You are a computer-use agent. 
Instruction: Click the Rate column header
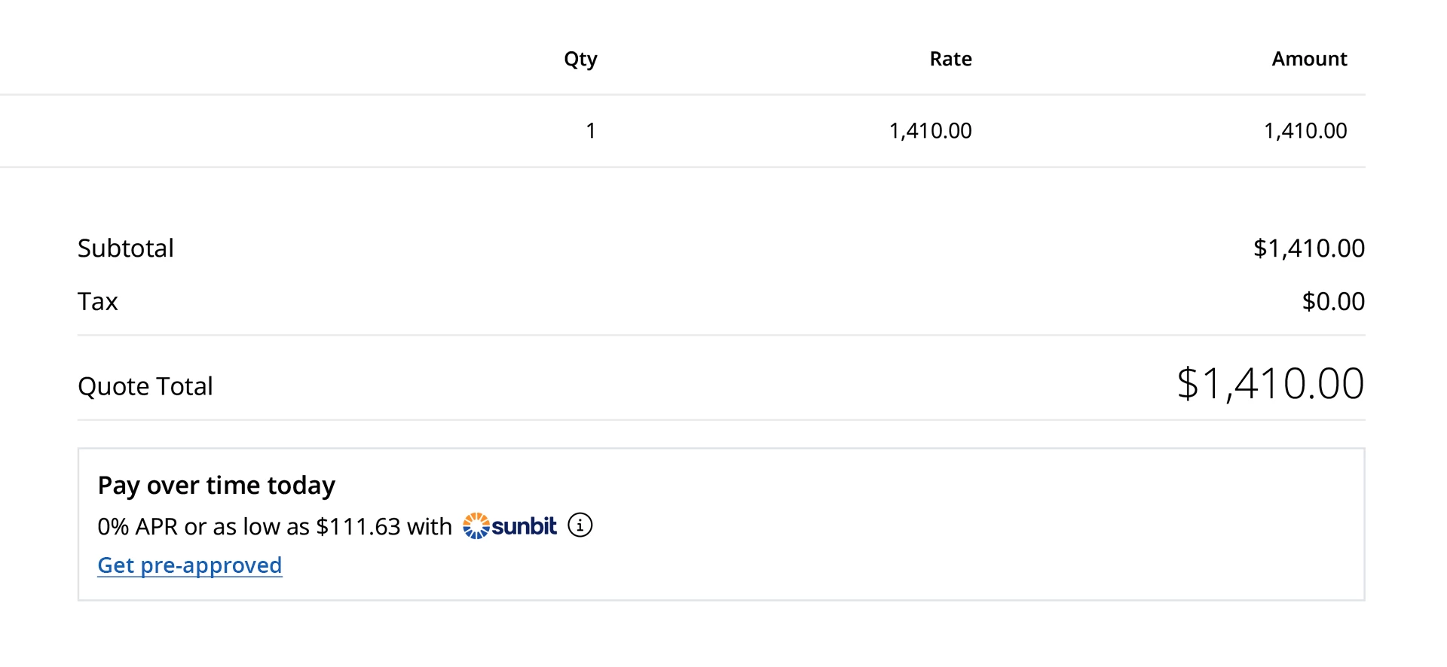[x=950, y=59]
